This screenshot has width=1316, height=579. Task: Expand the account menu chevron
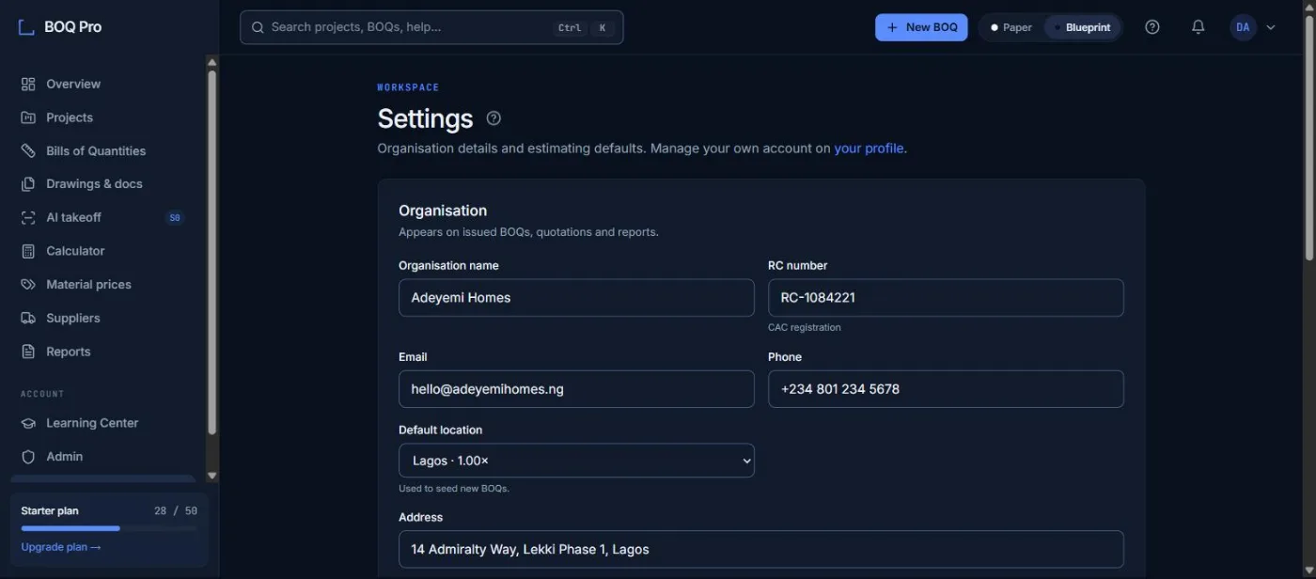click(x=1271, y=27)
